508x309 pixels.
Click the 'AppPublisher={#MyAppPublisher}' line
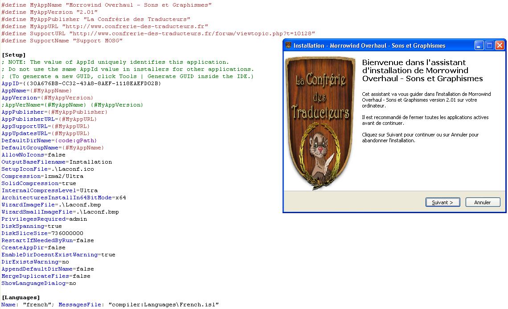coord(54,112)
